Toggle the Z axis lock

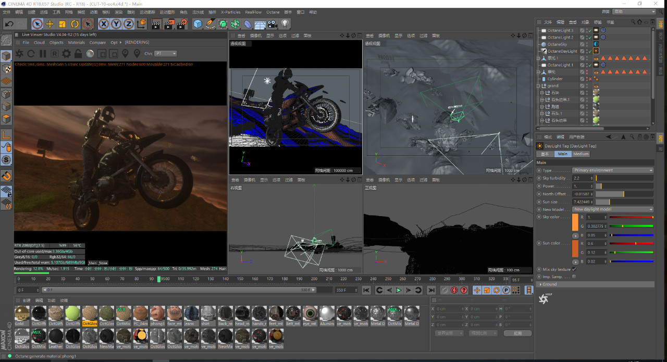coord(129,23)
